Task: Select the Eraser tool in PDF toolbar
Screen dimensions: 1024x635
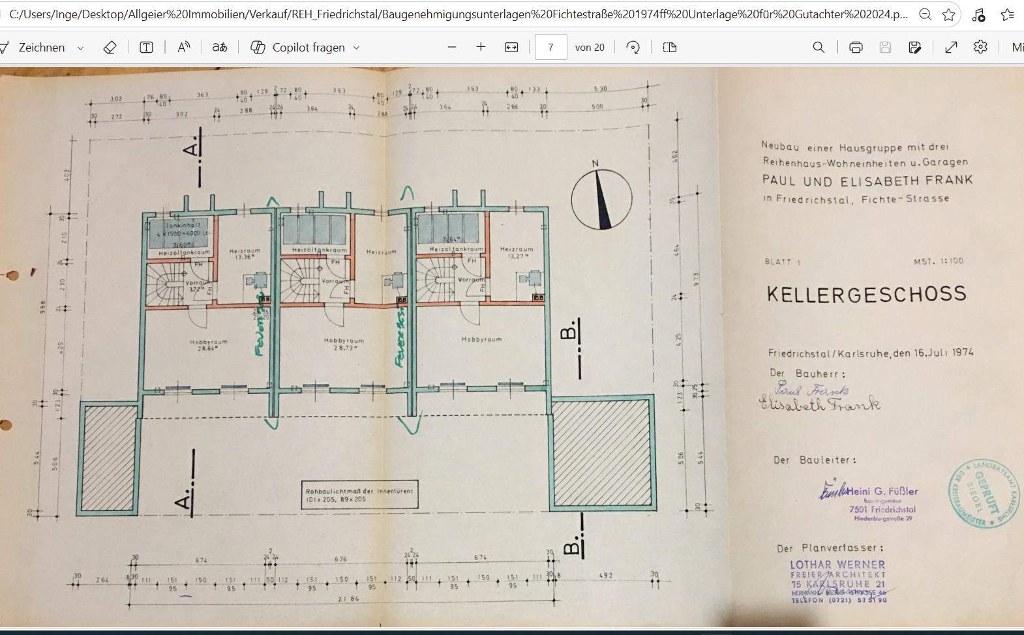Action: [110, 48]
